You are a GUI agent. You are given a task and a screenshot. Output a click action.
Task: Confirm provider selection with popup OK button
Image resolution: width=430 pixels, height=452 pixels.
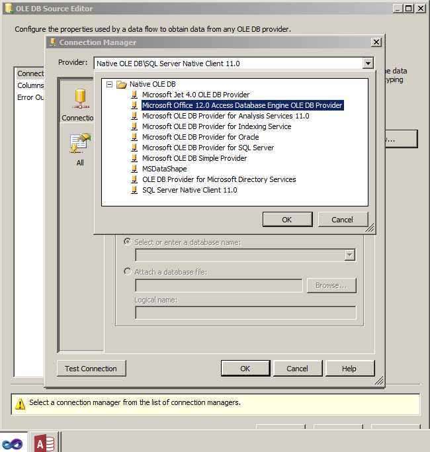coord(287,220)
